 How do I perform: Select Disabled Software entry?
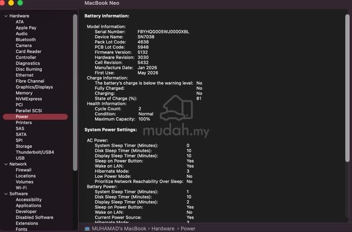[x=34, y=217]
